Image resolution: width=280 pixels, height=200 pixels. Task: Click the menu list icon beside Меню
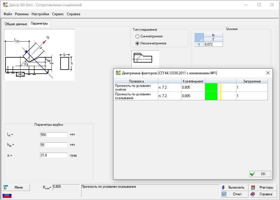pyautogui.click(x=6, y=187)
